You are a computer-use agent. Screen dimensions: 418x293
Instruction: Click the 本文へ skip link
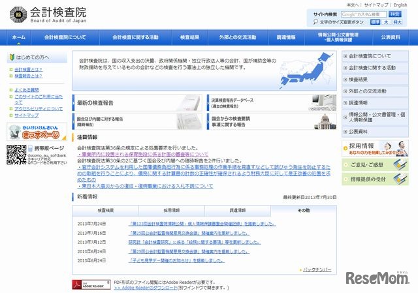[353, 5]
